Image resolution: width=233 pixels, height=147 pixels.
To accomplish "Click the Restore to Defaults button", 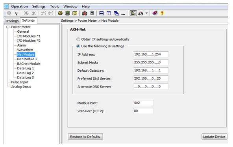I will 85,137.
